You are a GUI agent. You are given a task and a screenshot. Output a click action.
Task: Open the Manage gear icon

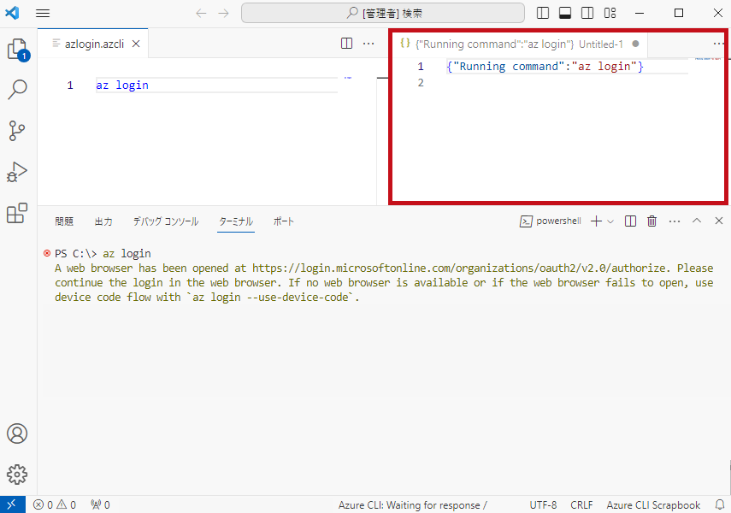pyautogui.click(x=17, y=475)
